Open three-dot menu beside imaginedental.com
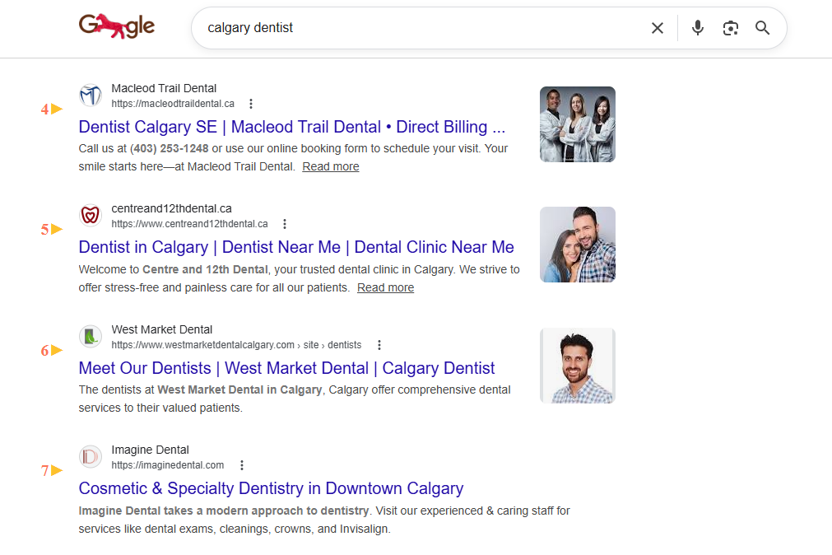This screenshot has height=555, width=832. 241,465
